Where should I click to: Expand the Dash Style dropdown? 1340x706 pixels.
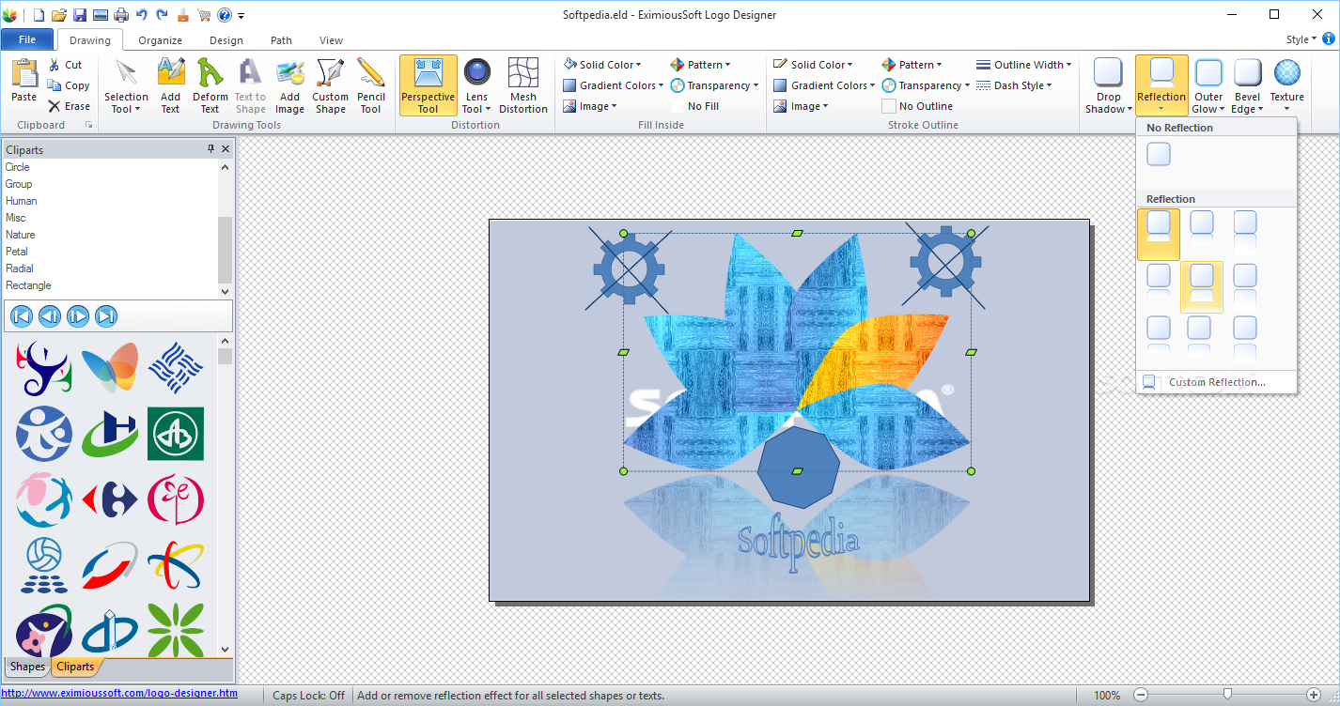pyautogui.click(x=1014, y=85)
